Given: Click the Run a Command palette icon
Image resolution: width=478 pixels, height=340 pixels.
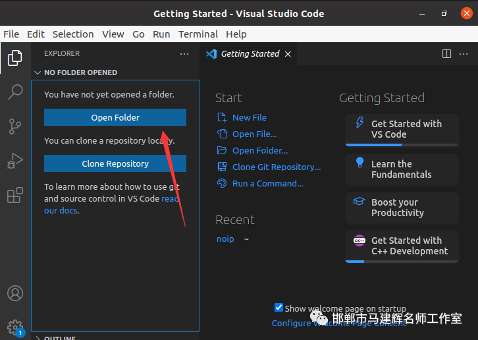Looking at the screenshot, I should click(222, 183).
